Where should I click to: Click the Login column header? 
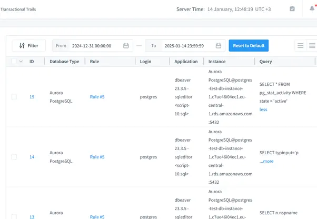pos(145,62)
